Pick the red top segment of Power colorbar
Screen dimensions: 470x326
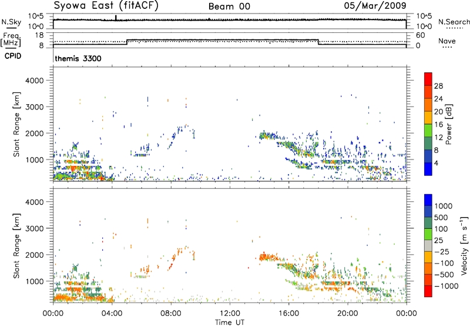[x=428, y=79]
